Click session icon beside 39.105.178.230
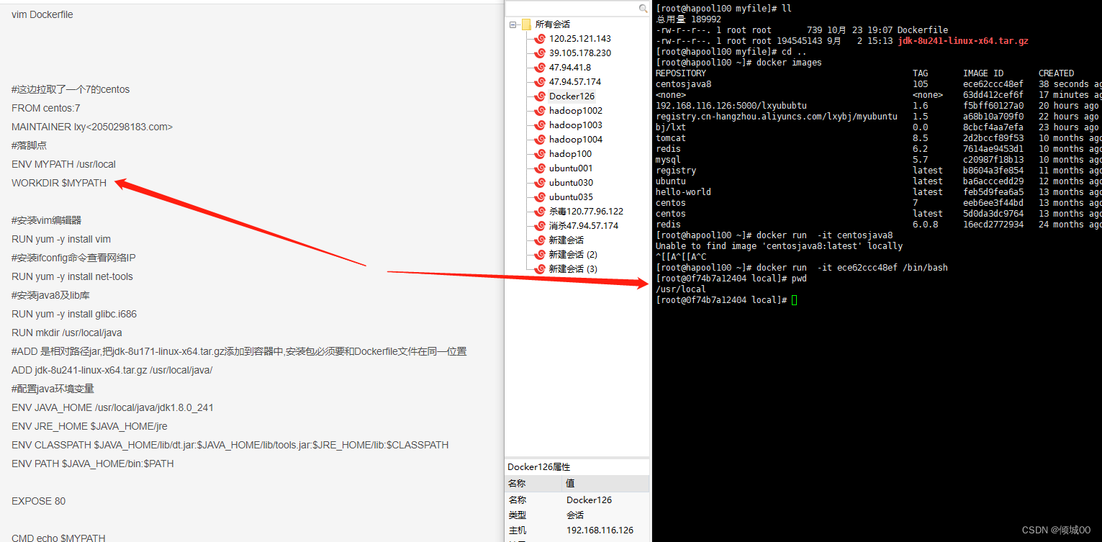Screen dimensions: 1102x542 540,53
